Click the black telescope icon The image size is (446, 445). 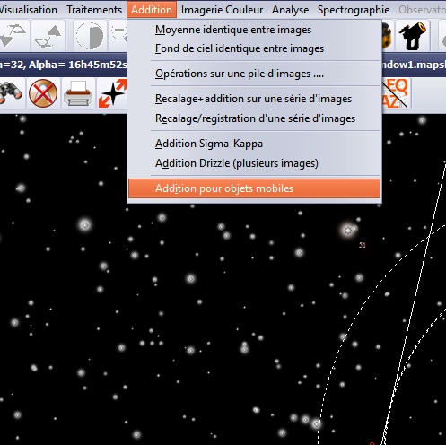click(x=413, y=35)
